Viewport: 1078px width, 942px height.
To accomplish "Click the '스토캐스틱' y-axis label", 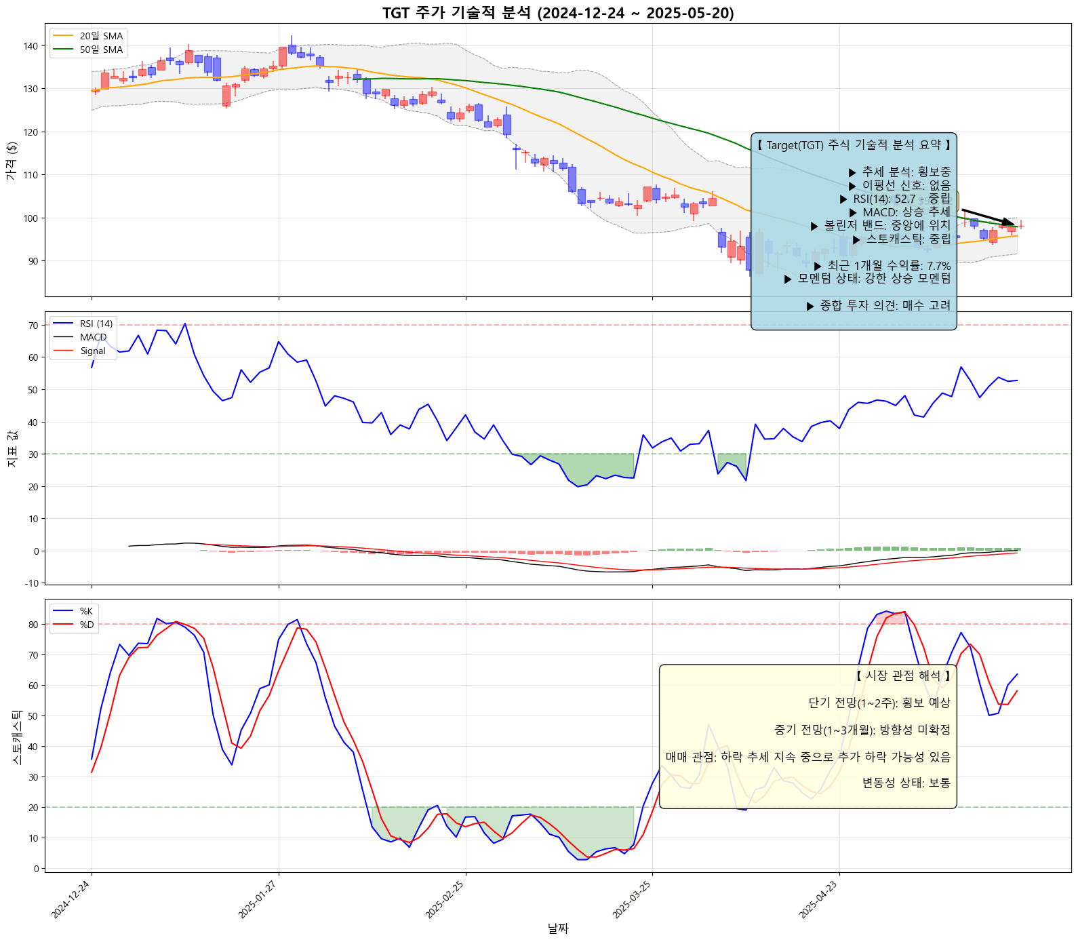I will [16, 737].
